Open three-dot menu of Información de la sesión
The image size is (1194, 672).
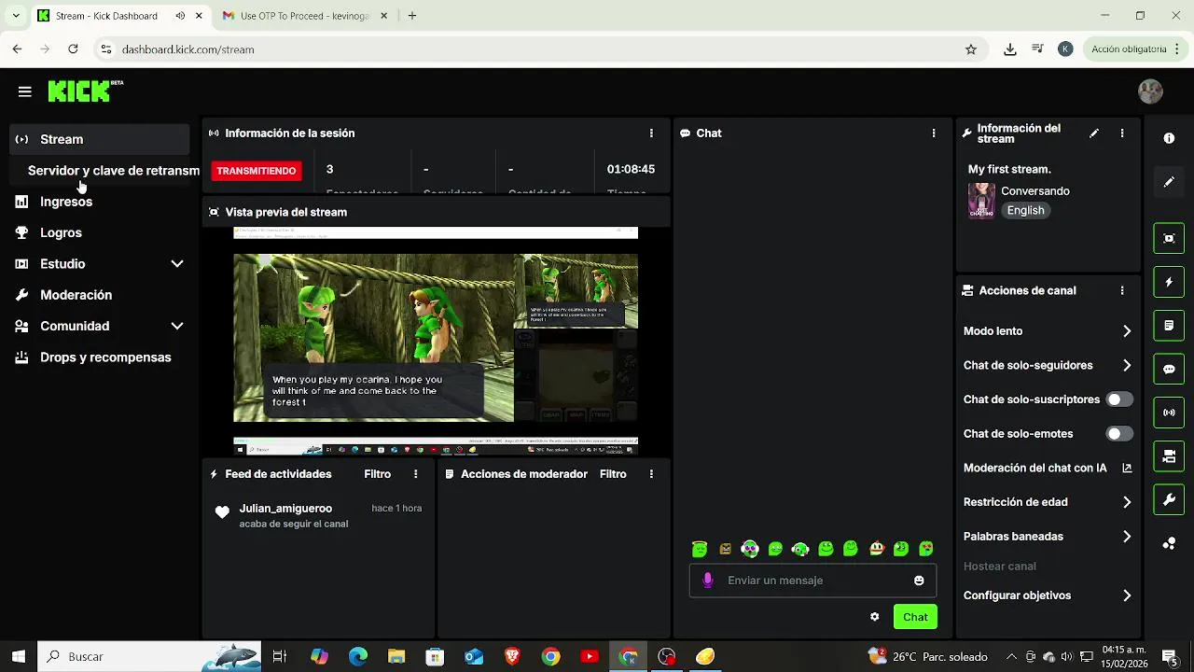(x=651, y=133)
